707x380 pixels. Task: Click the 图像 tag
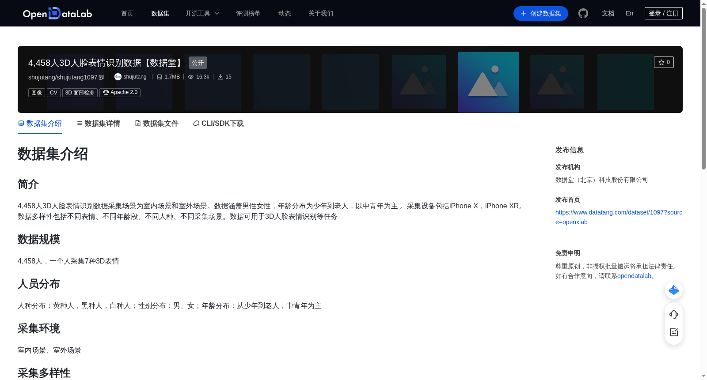pos(37,93)
